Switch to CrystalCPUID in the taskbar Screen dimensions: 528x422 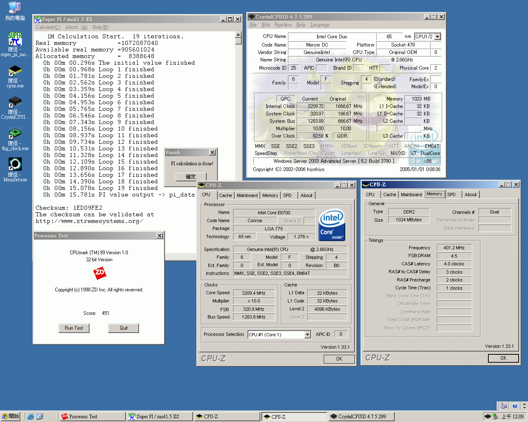tap(361, 417)
